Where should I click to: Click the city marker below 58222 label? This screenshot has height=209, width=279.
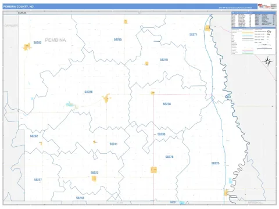[x=94, y=178]
